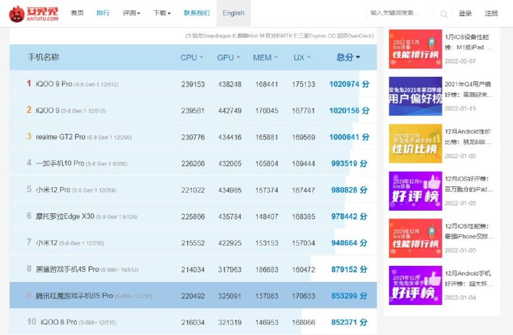Image resolution: width=513 pixels, height=335 pixels.
Task: Sort the table by CPU score
Action: coord(192,58)
